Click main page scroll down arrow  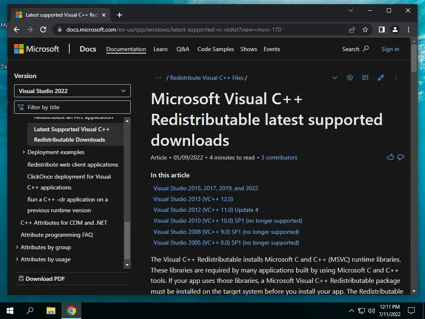point(414,291)
